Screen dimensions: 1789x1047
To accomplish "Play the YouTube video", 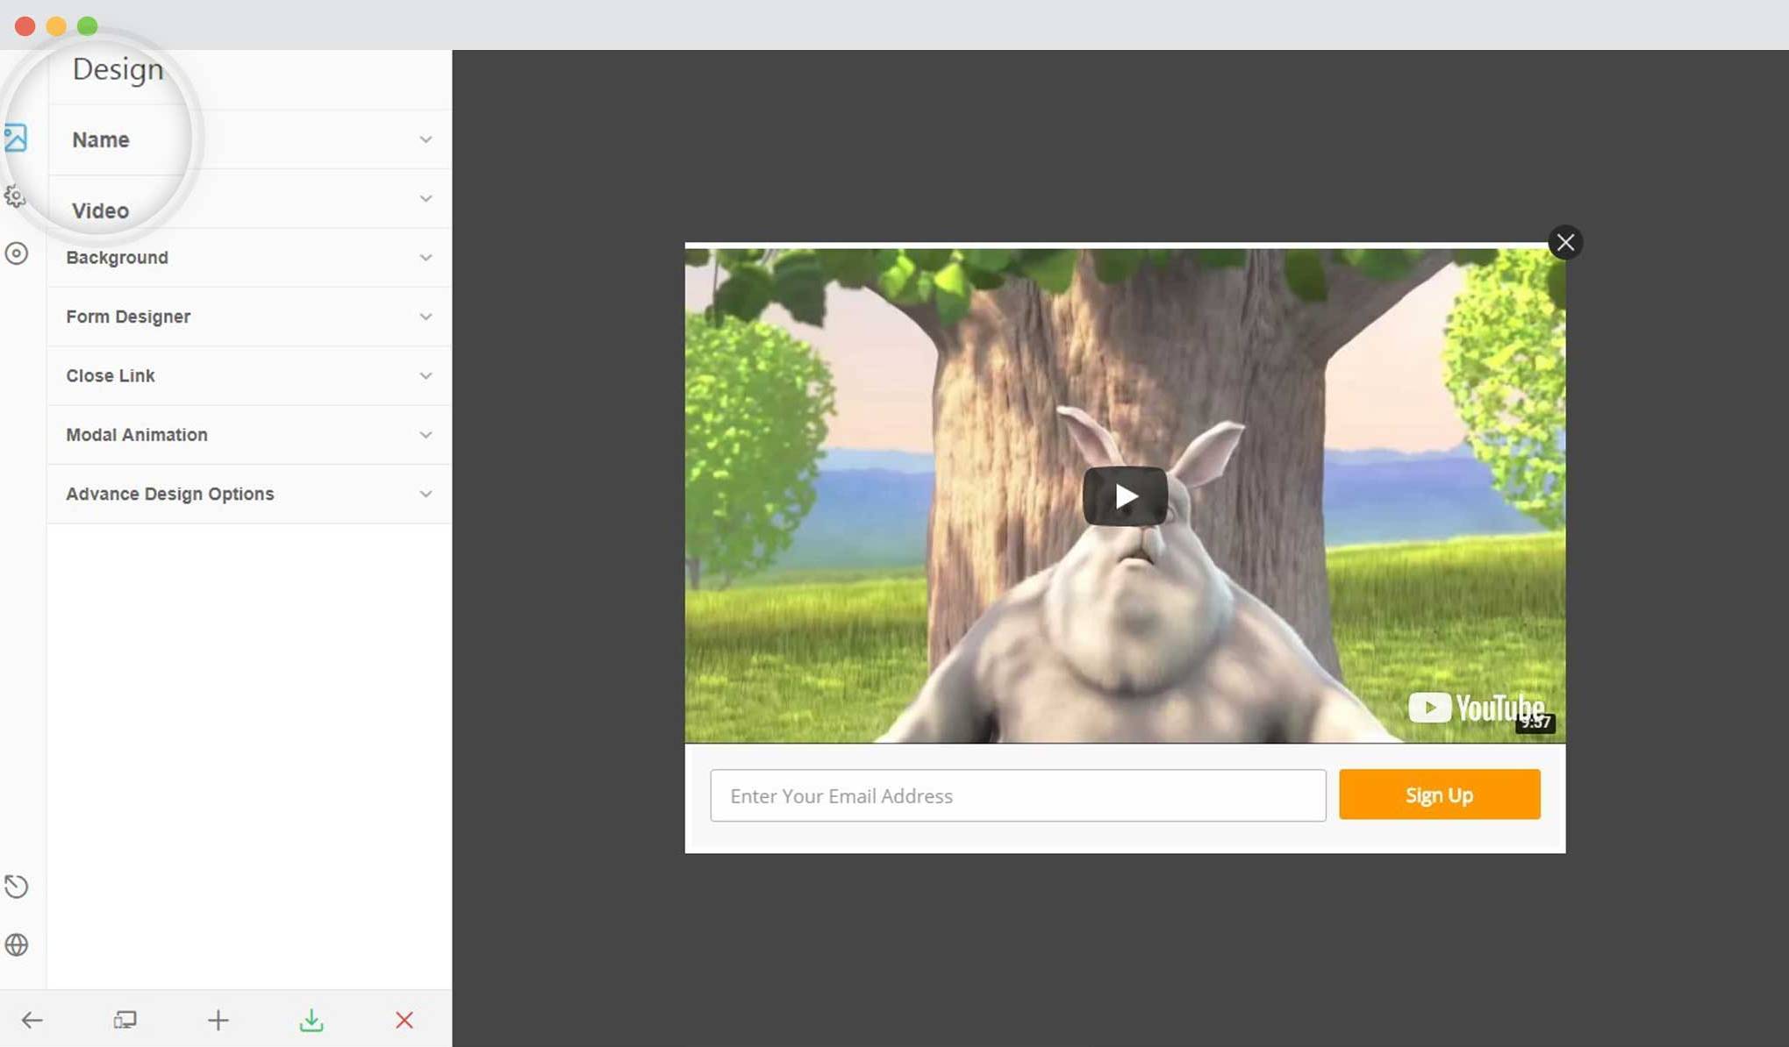I will pyautogui.click(x=1125, y=496).
